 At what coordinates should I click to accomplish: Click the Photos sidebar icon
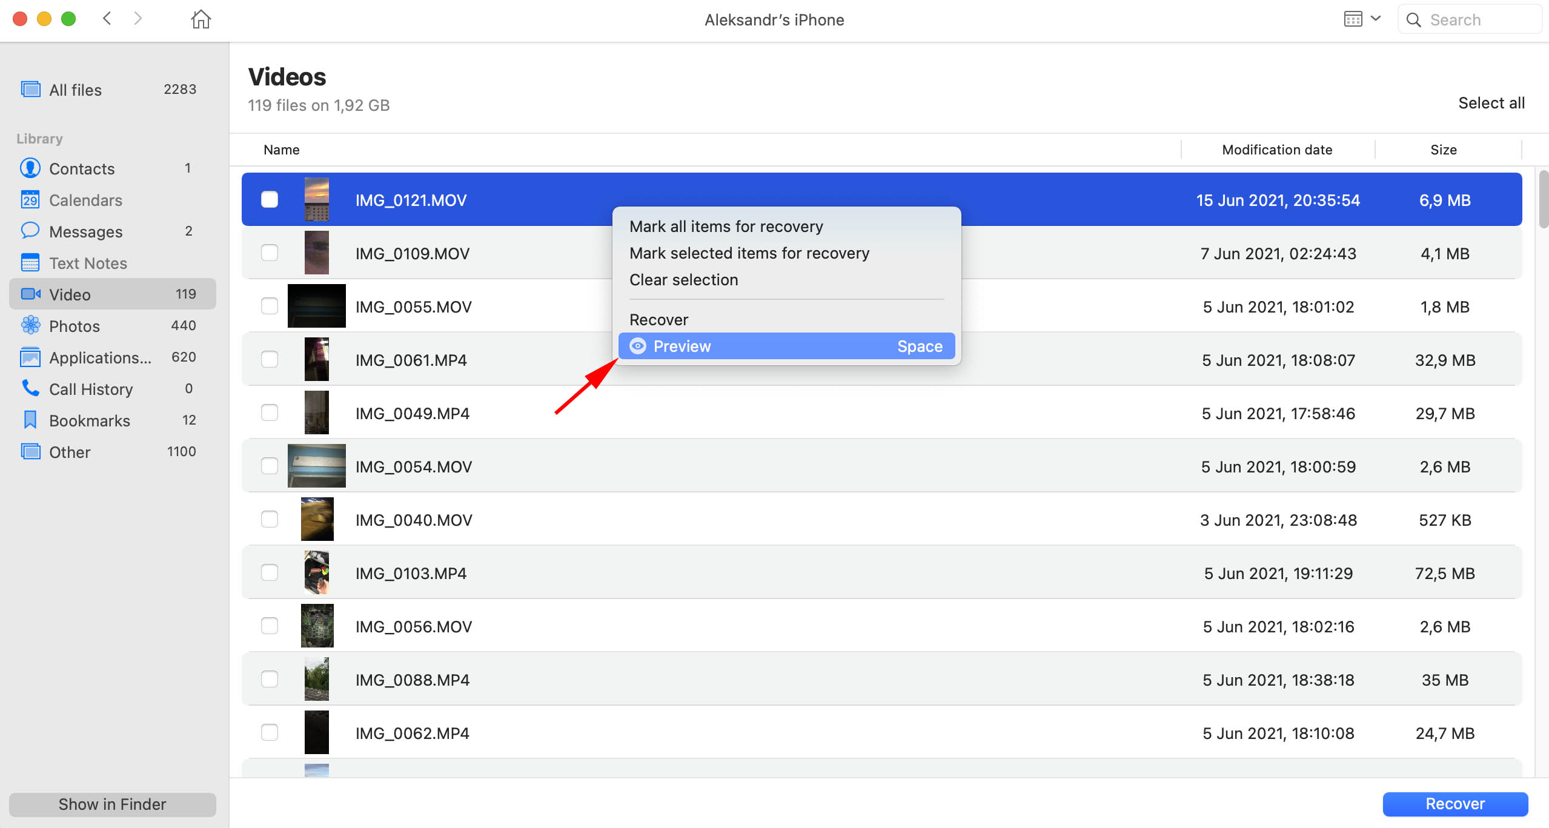point(30,326)
